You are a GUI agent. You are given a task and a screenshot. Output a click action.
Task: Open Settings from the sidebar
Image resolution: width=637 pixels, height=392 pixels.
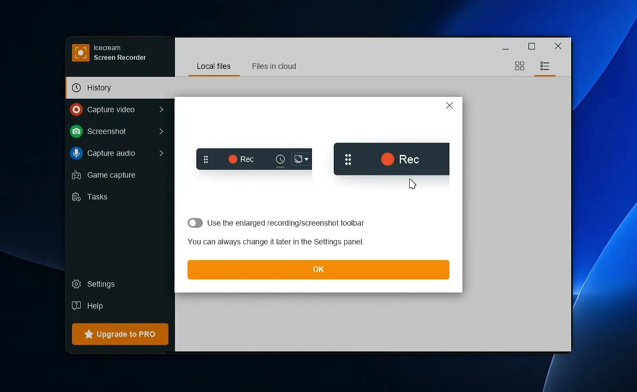click(121, 284)
